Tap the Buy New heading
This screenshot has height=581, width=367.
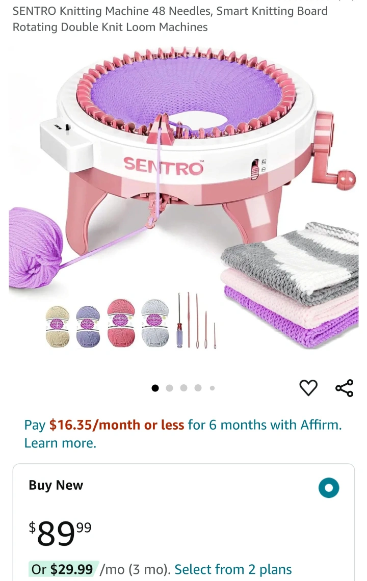click(56, 485)
